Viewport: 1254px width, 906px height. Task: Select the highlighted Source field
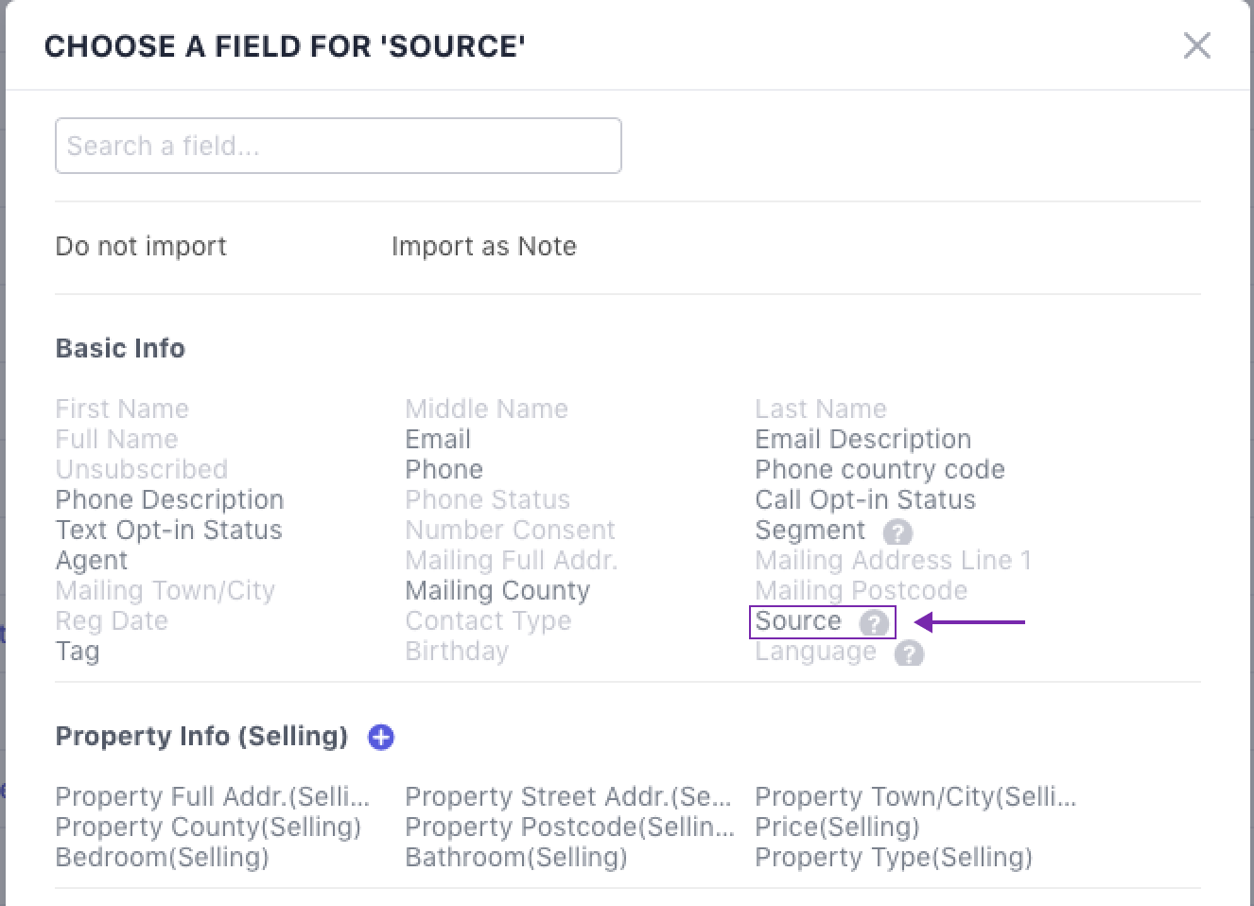798,621
